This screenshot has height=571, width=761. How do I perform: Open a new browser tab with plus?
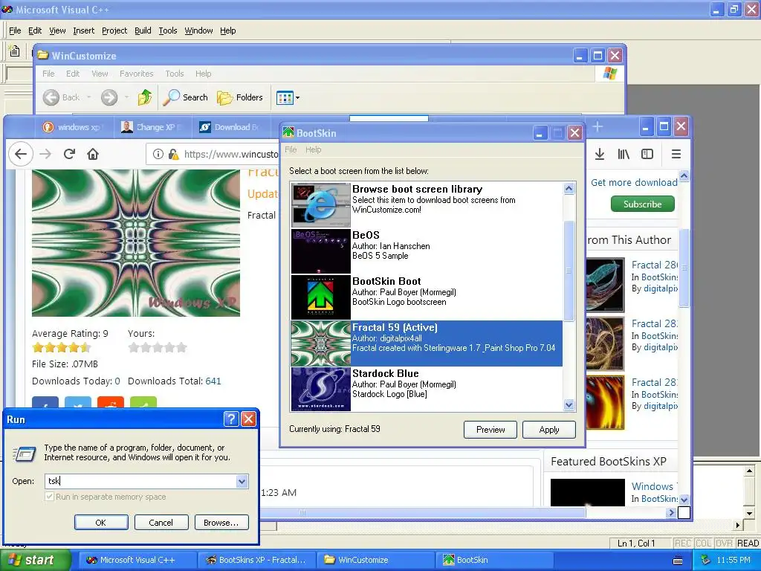pos(598,126)
